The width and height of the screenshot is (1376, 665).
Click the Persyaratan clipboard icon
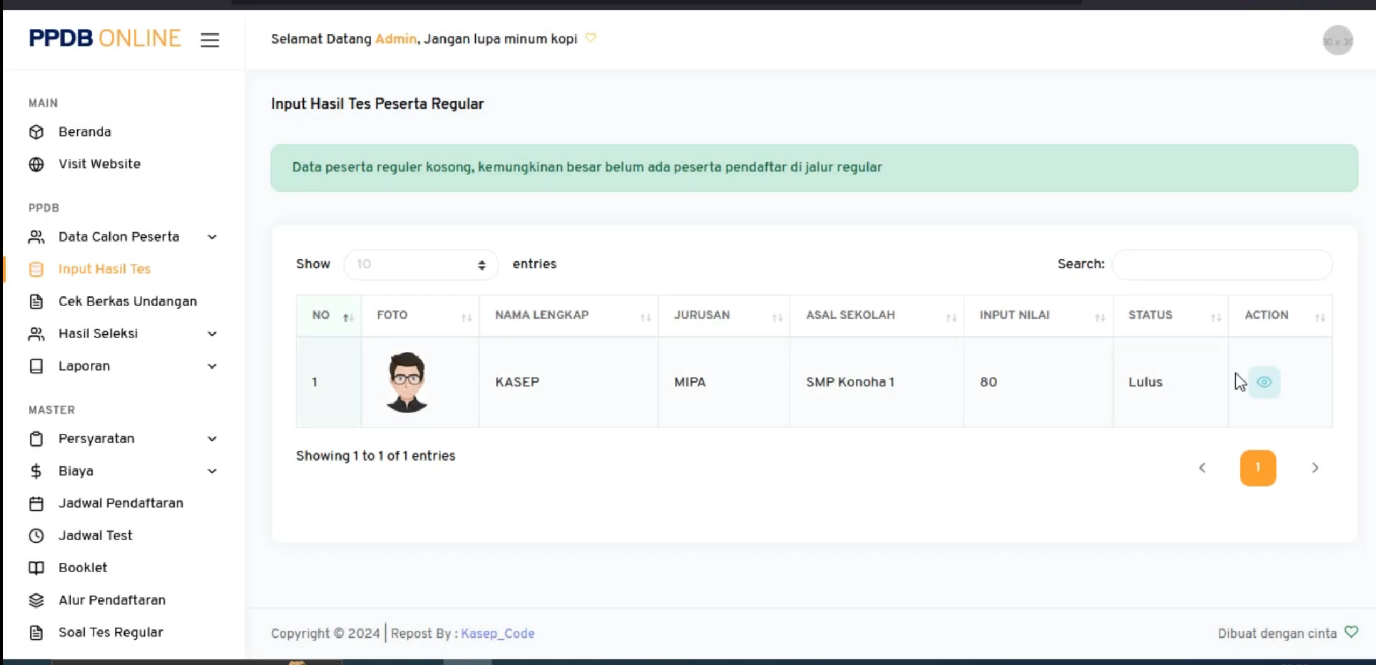pyautogui.click(x=36, y=438)
